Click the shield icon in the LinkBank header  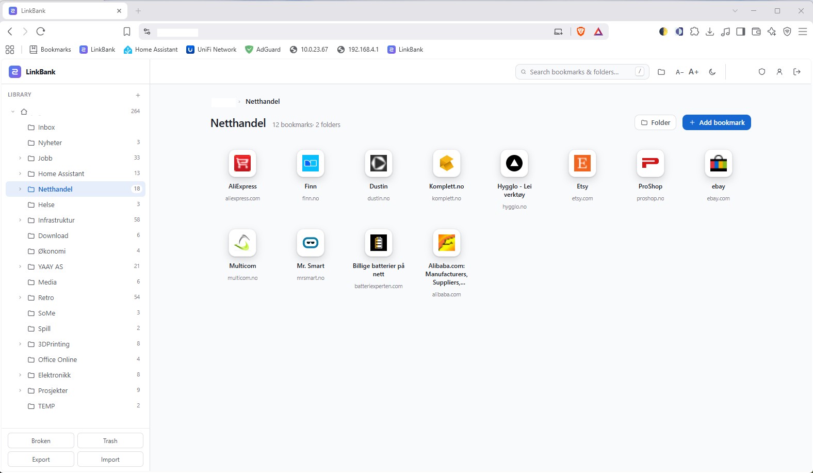point(761,72)
